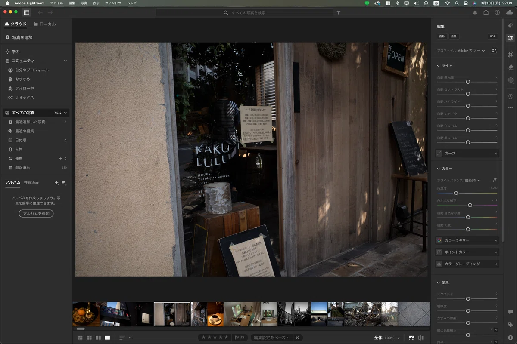Browse profiles with the grid icon

click(494, 51)
